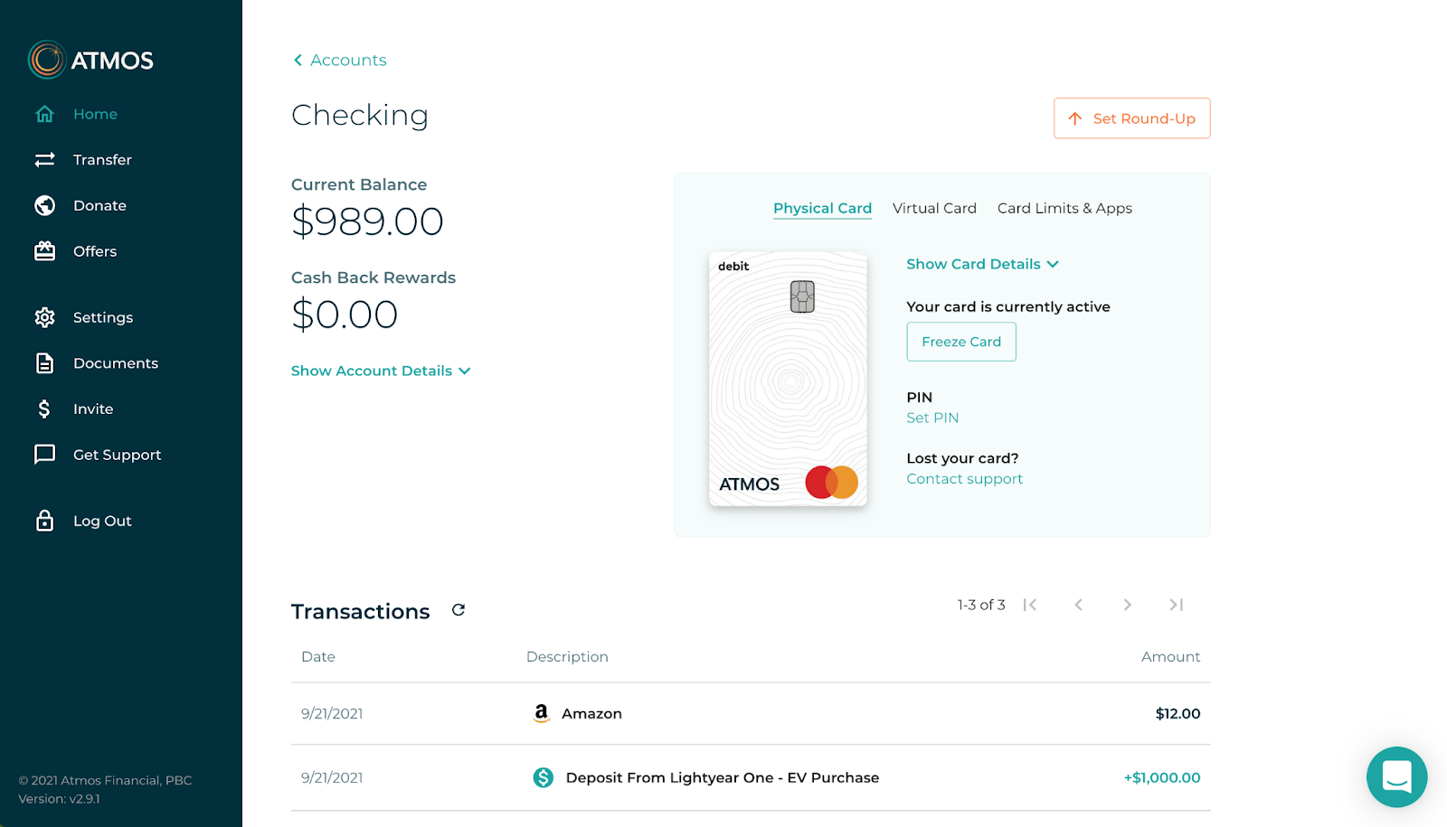Click the Get Support speech bubble icon
1447x827 pixels.
coord(44,454)
